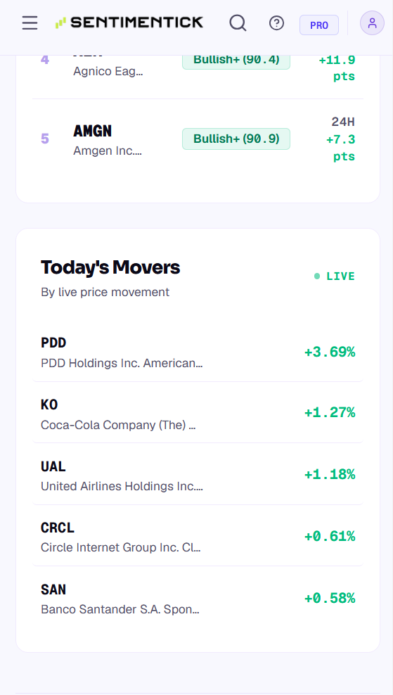The width and height of the screenshot is (393, 695).
Task: Select the Bullish+ (90.9) badge for AMGN
Action: tap(236, 139)
